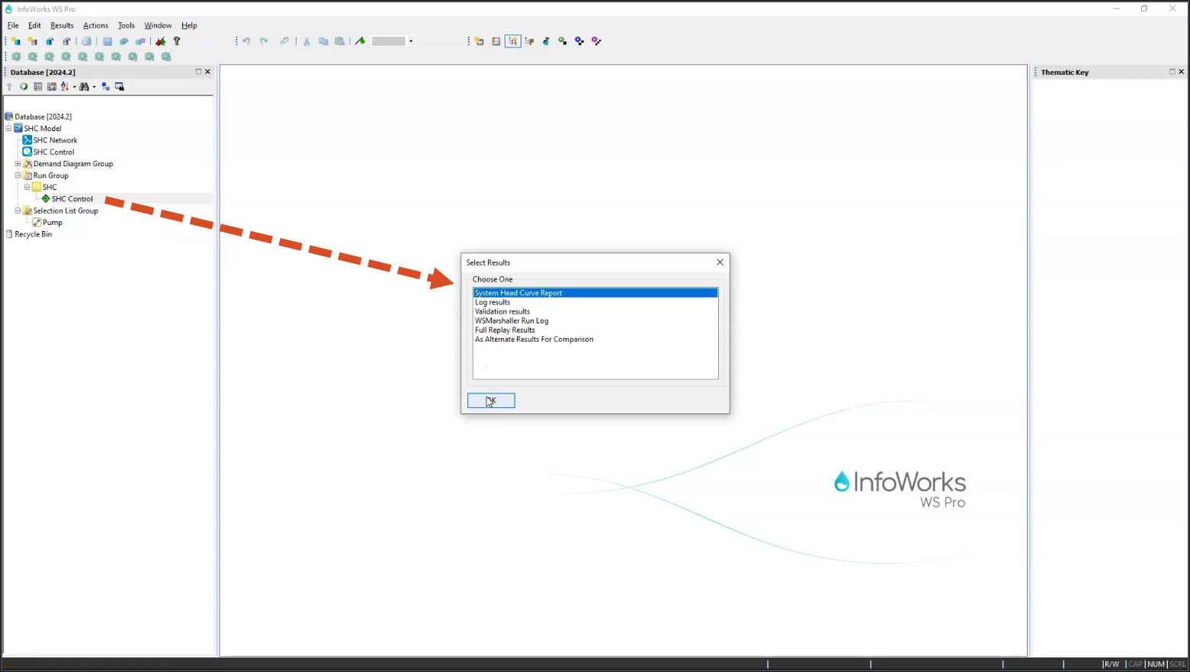Expand the Demand Diagram Group node
This screenshot has height=672, width=1190.
[x=18, y=164]
